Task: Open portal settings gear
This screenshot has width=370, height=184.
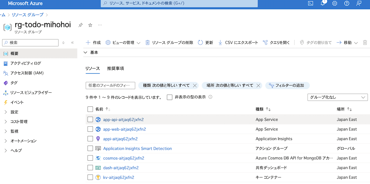Action: 335,3
